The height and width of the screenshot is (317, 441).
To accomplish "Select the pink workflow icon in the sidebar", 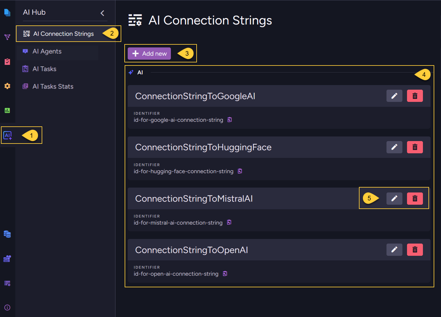I will click(7, 37).
